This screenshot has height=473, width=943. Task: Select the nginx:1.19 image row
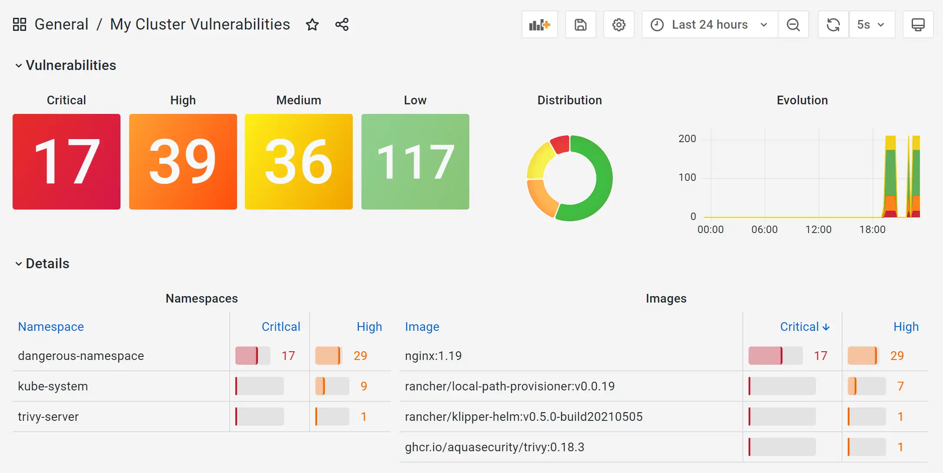(x=433, y=356)
